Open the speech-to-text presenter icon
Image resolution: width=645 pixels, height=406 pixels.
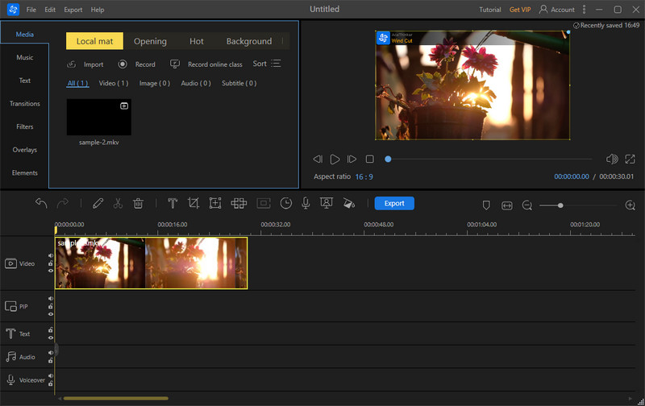(327, 203)
